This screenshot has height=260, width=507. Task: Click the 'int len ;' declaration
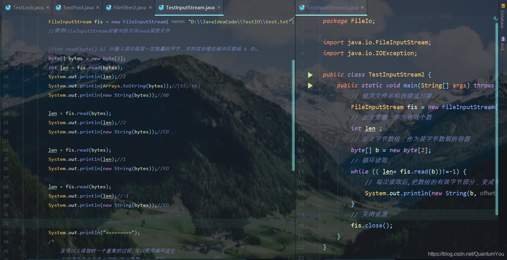point(366,129)
